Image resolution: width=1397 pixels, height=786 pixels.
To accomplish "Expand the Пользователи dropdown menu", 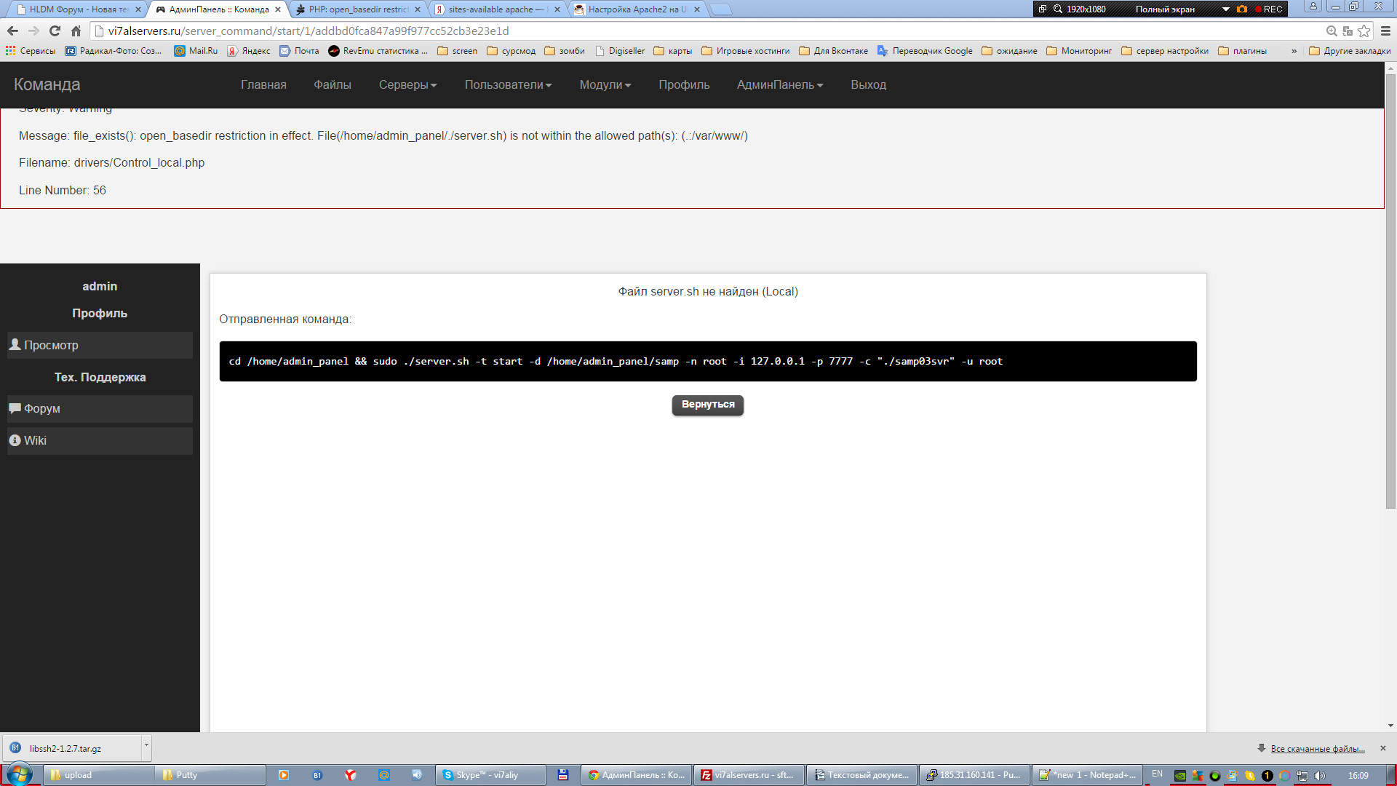I will [x=508, y=85].
